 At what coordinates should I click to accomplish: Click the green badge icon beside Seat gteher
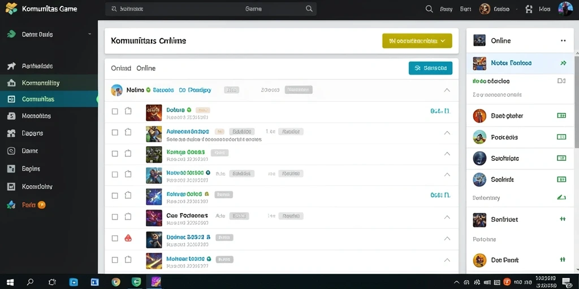pos(561,116)
